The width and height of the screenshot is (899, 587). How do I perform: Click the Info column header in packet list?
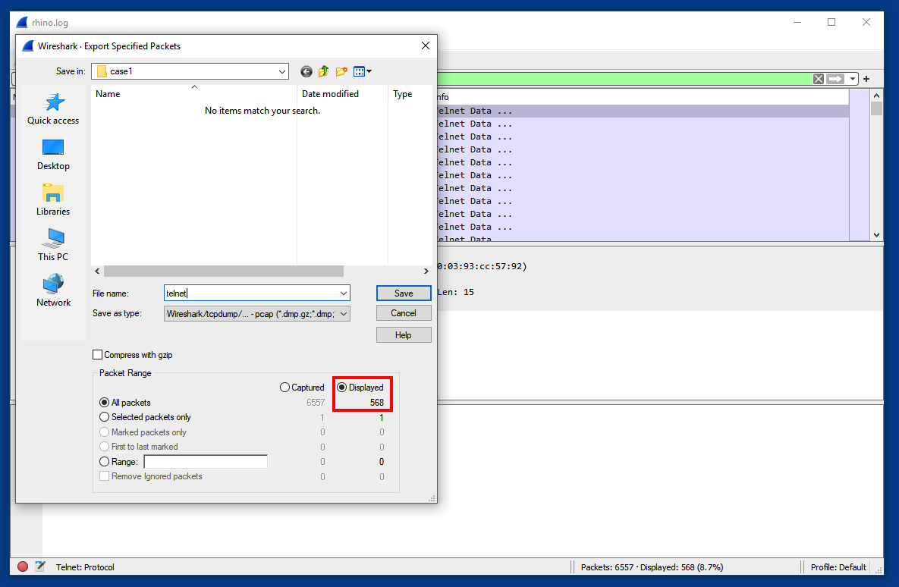642,97
